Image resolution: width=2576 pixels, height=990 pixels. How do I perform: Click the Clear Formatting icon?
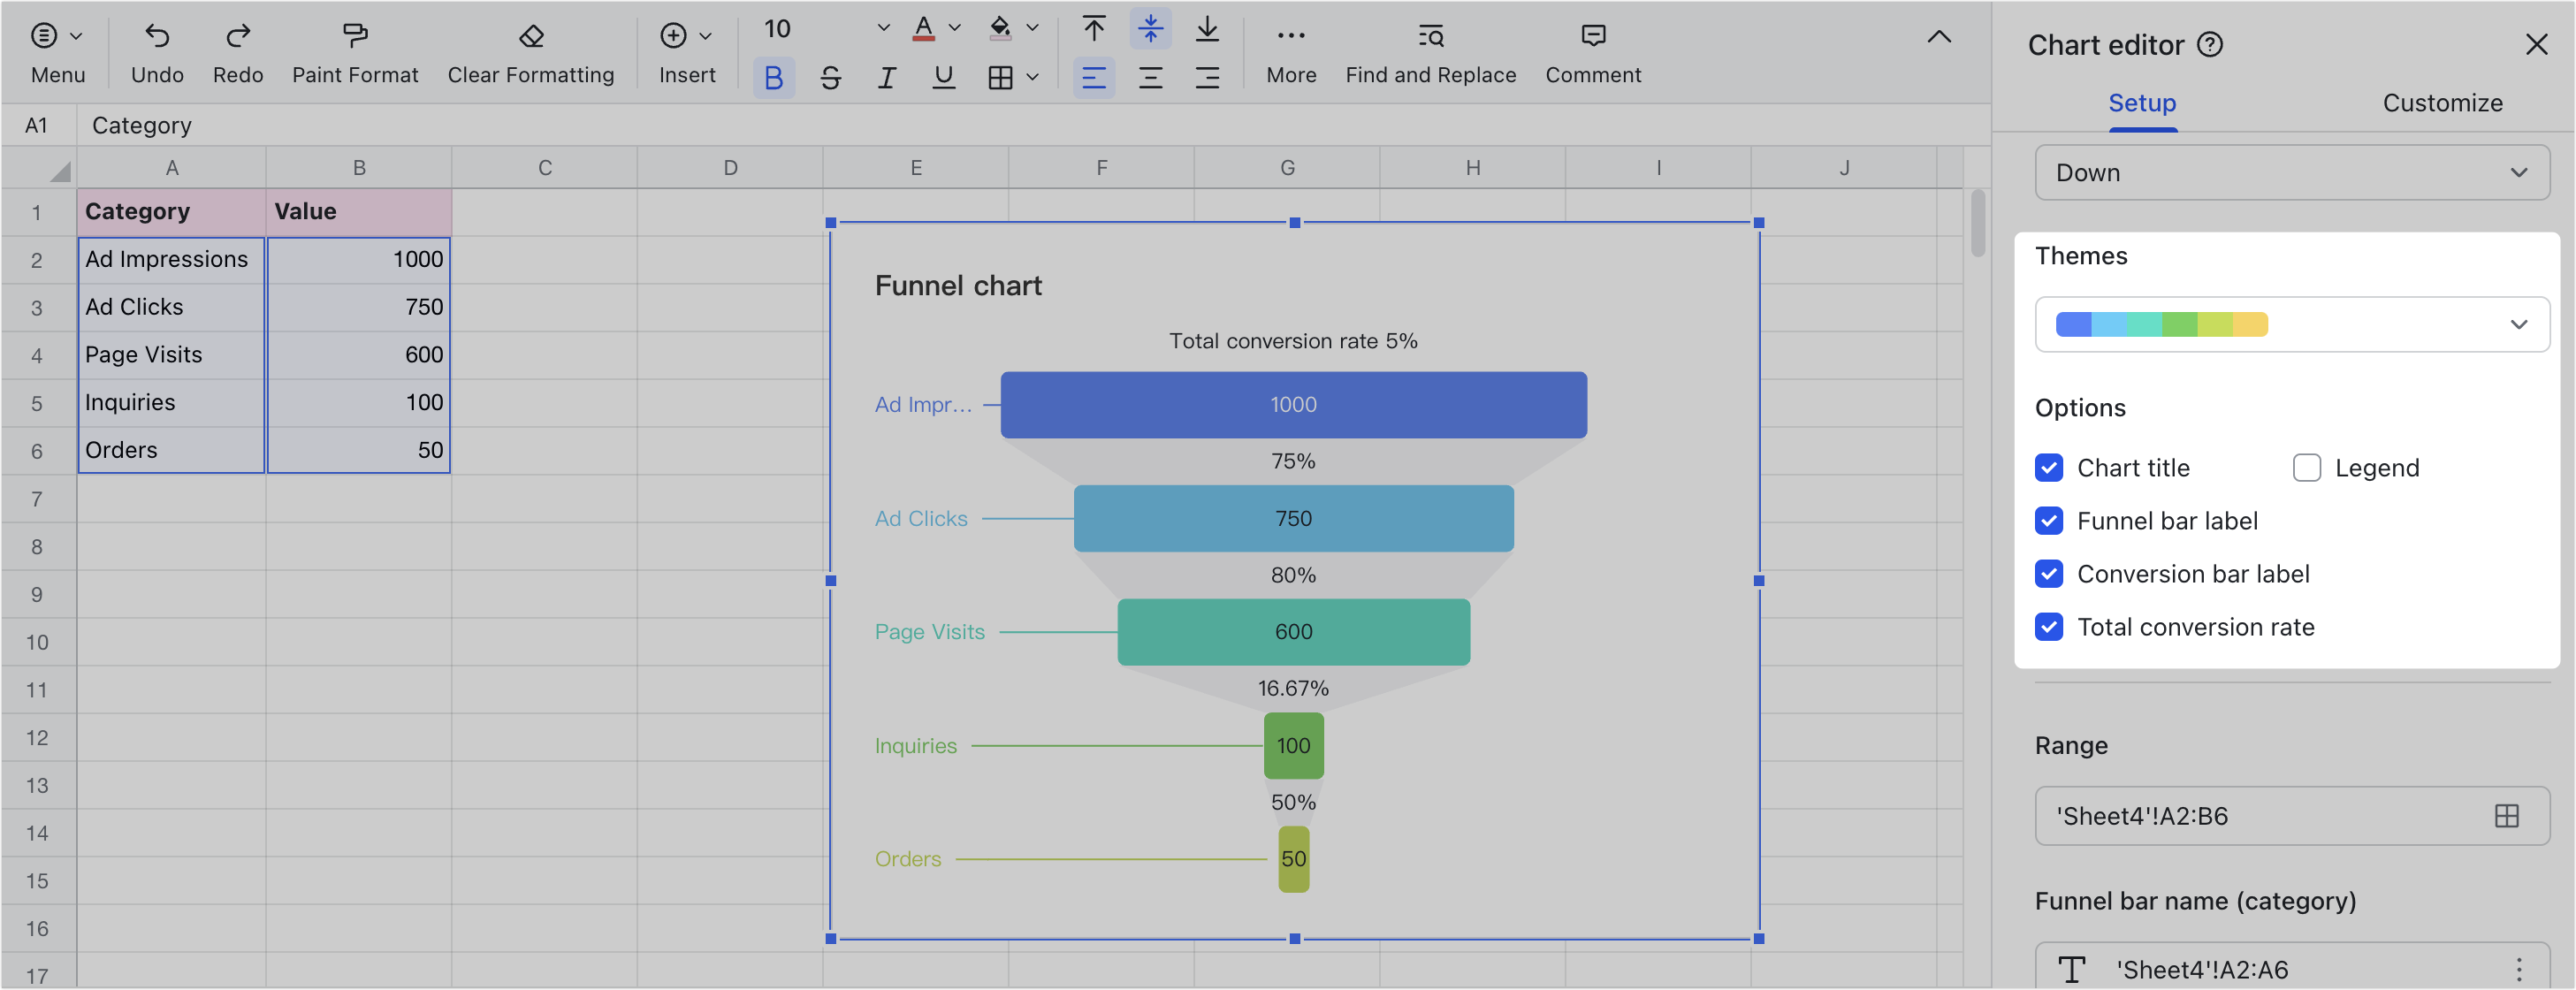[x=530, y=35]
